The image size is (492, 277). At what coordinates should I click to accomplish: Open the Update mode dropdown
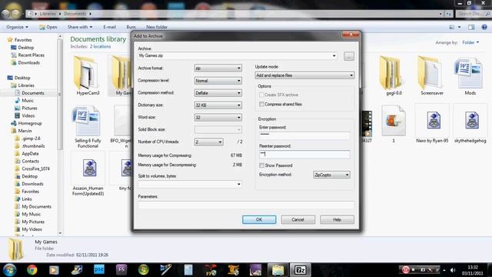pos(304,75)
